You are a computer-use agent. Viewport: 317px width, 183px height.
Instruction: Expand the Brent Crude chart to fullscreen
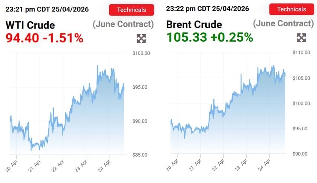click(301, 37)
